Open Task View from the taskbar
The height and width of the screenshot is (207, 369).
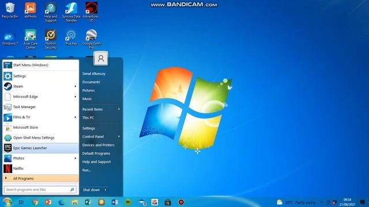click(21, 202)
